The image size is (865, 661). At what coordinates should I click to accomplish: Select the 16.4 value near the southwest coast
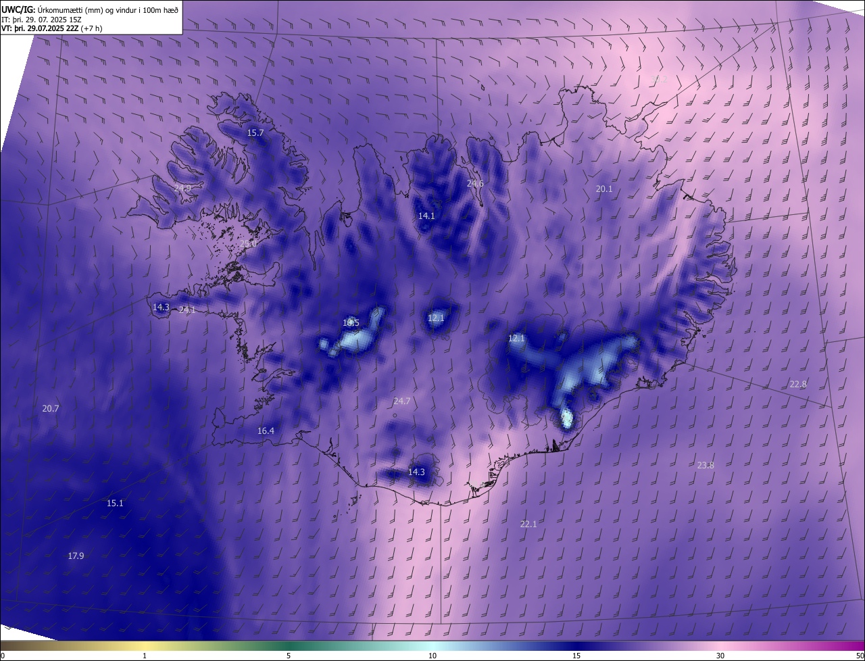pos(266,431)
